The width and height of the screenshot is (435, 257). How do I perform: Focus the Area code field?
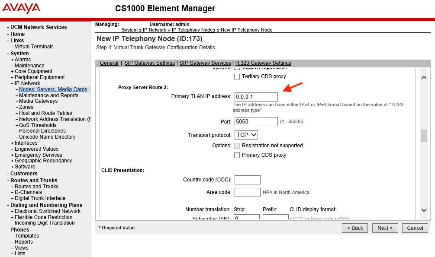point(248,193)
